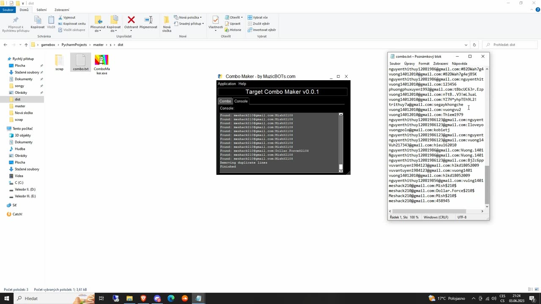Switch to the Combo tab
The image size is (541, 304).
tap(225, 101)
